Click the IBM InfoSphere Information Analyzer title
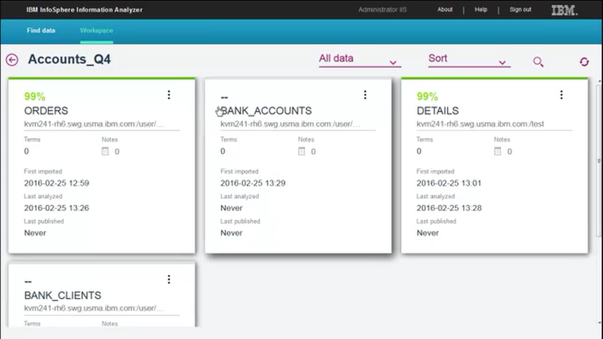The height and width of the screenshot is (339, 603). 84,10
